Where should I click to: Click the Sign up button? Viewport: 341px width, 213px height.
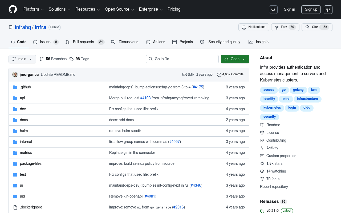point(311,10)
